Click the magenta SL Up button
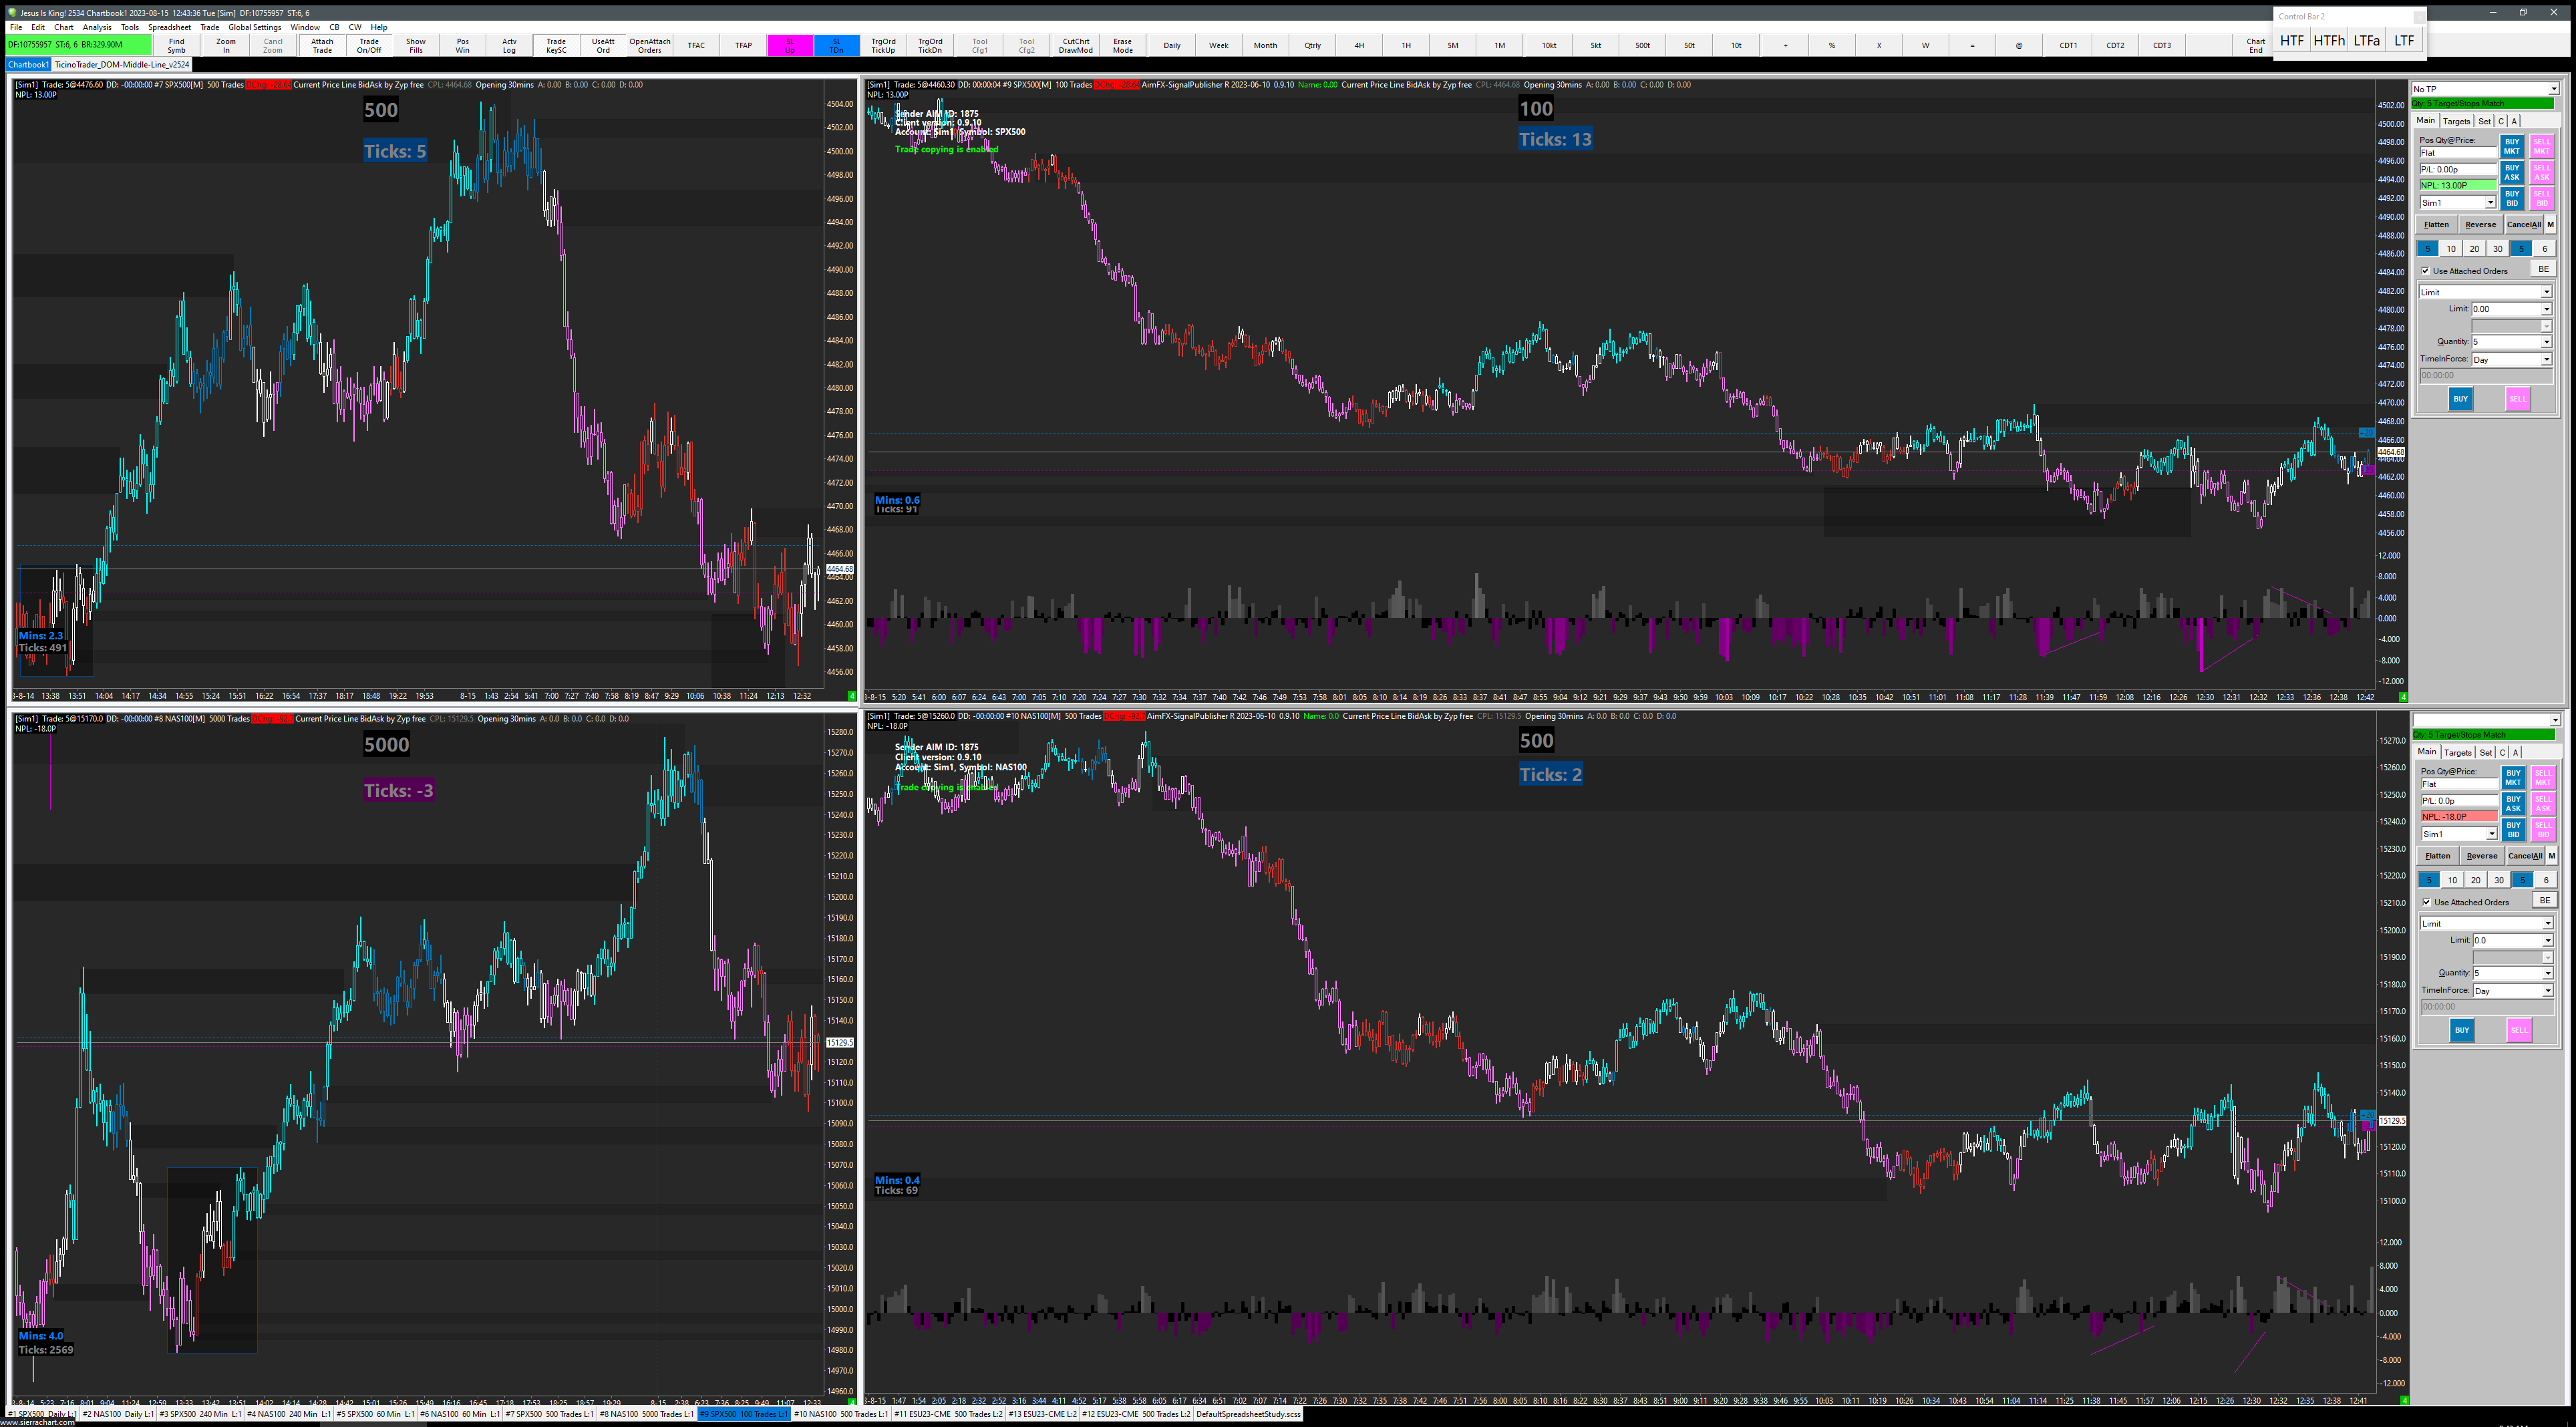 (x=789, y=45)
